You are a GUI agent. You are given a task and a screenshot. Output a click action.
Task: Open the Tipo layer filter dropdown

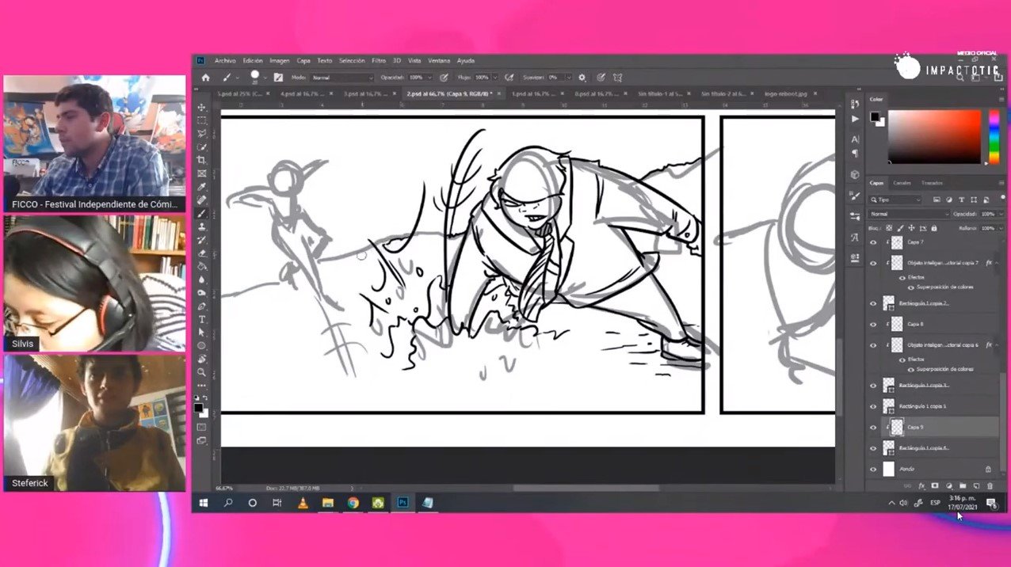[895, 200]
